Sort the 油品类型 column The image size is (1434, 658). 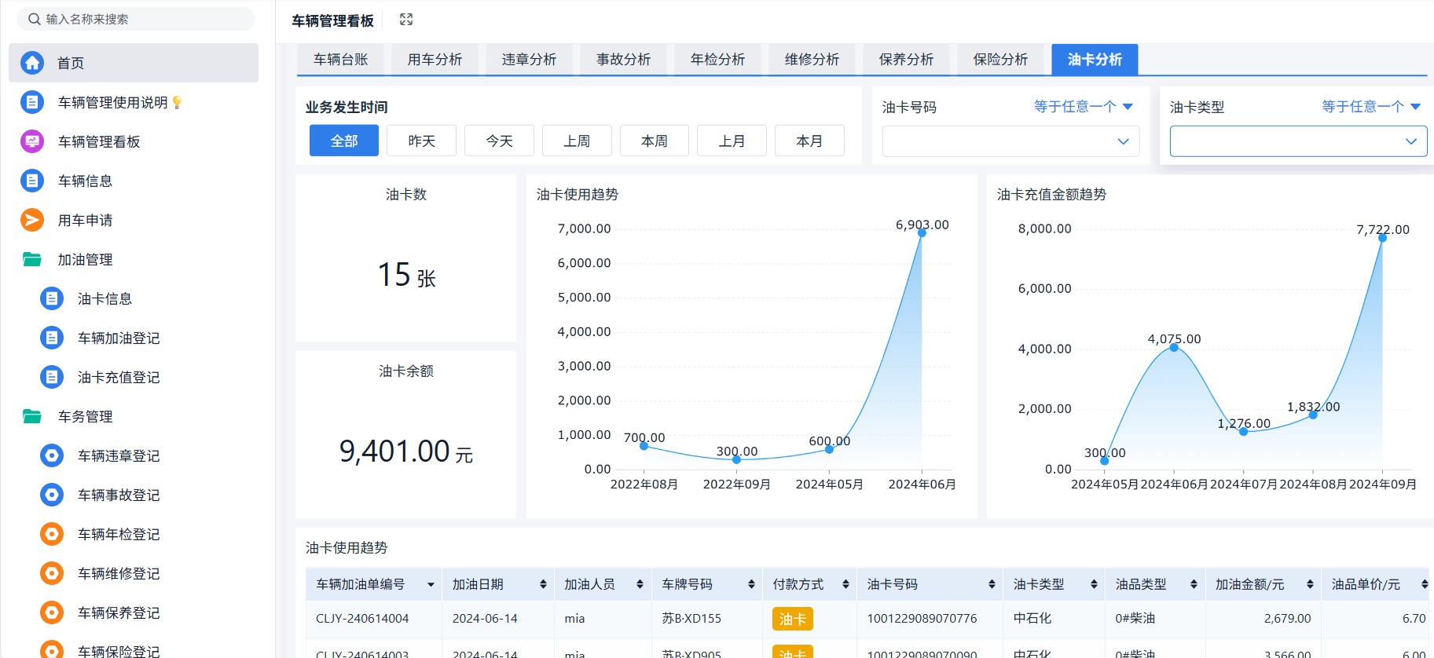pos(1194,584)
